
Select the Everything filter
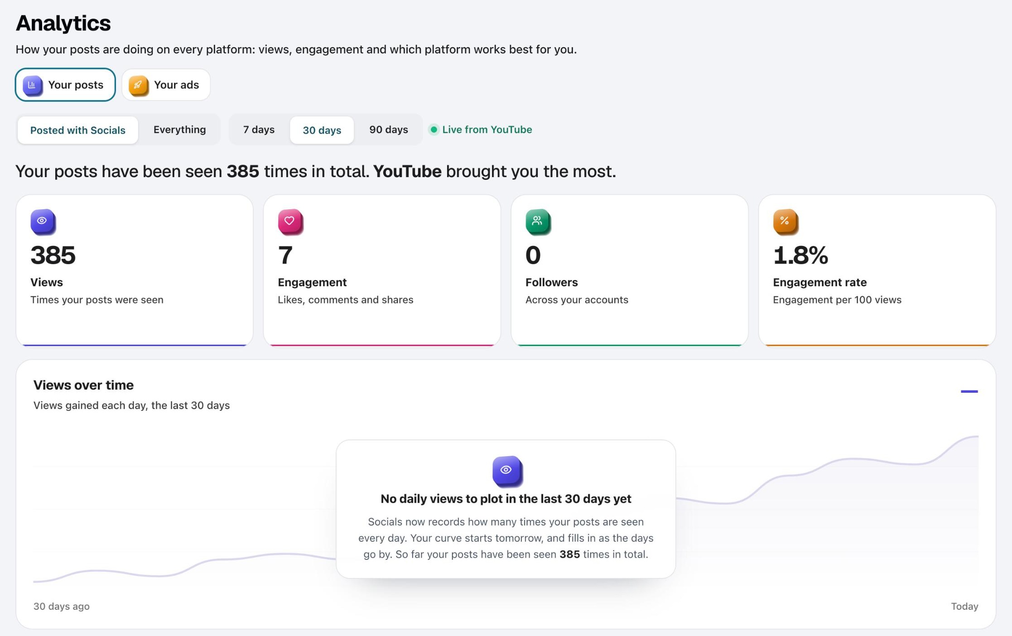click(x=180, y=130)
